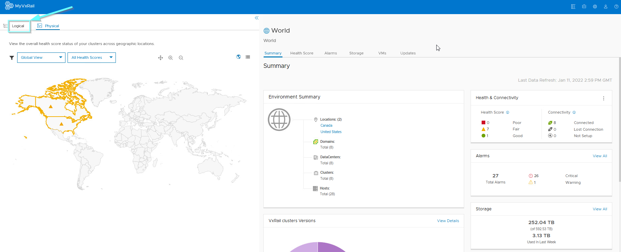This screenshot has width=621, height=252.
Task: Open the Canada location link
Action: [326, 125]
